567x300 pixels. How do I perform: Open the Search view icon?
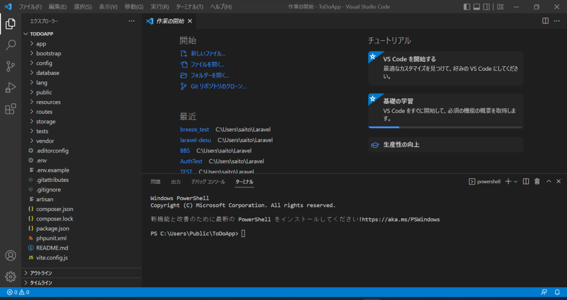coord(11,45)
